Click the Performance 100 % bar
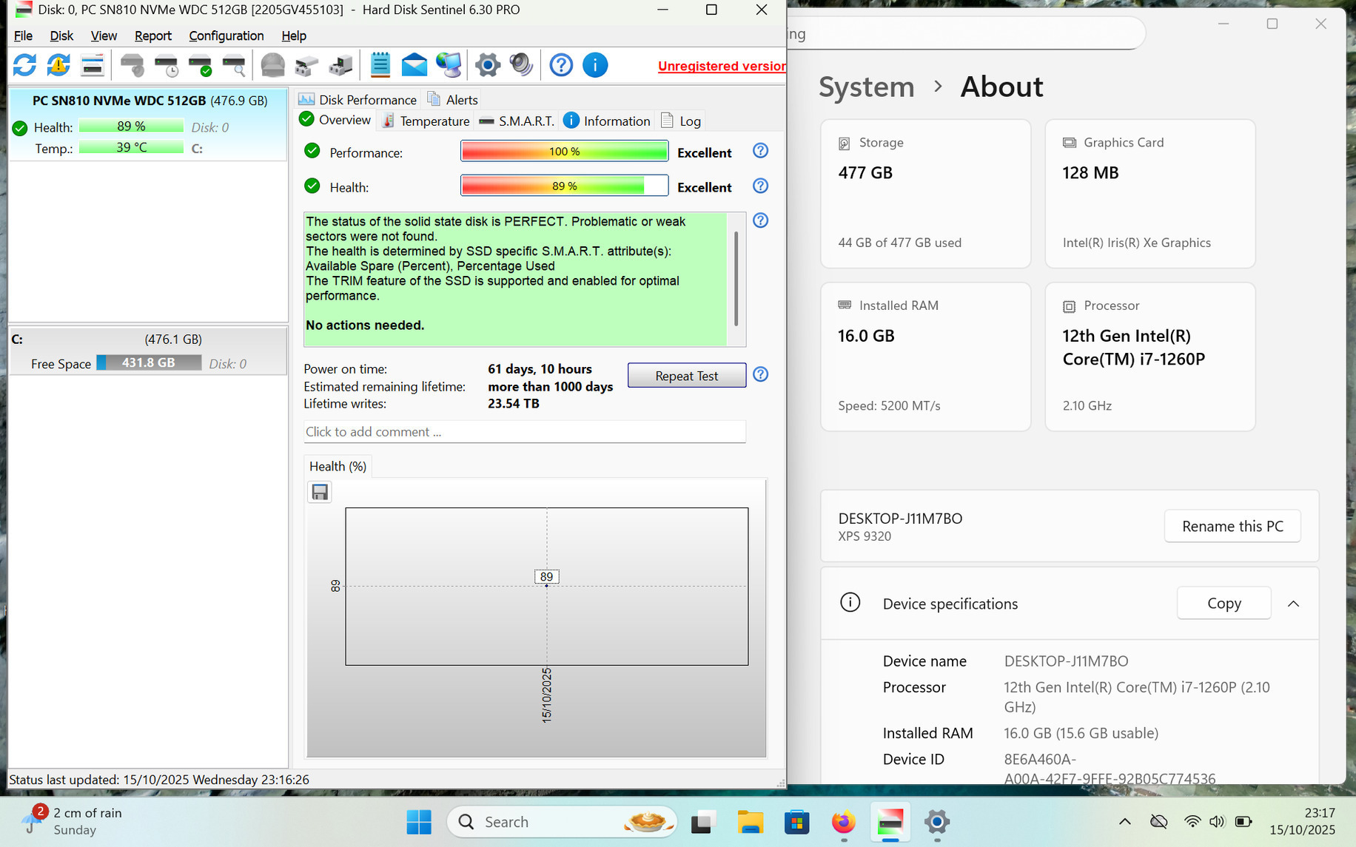This screenshot has height=847, width=1356. (564, 151)
